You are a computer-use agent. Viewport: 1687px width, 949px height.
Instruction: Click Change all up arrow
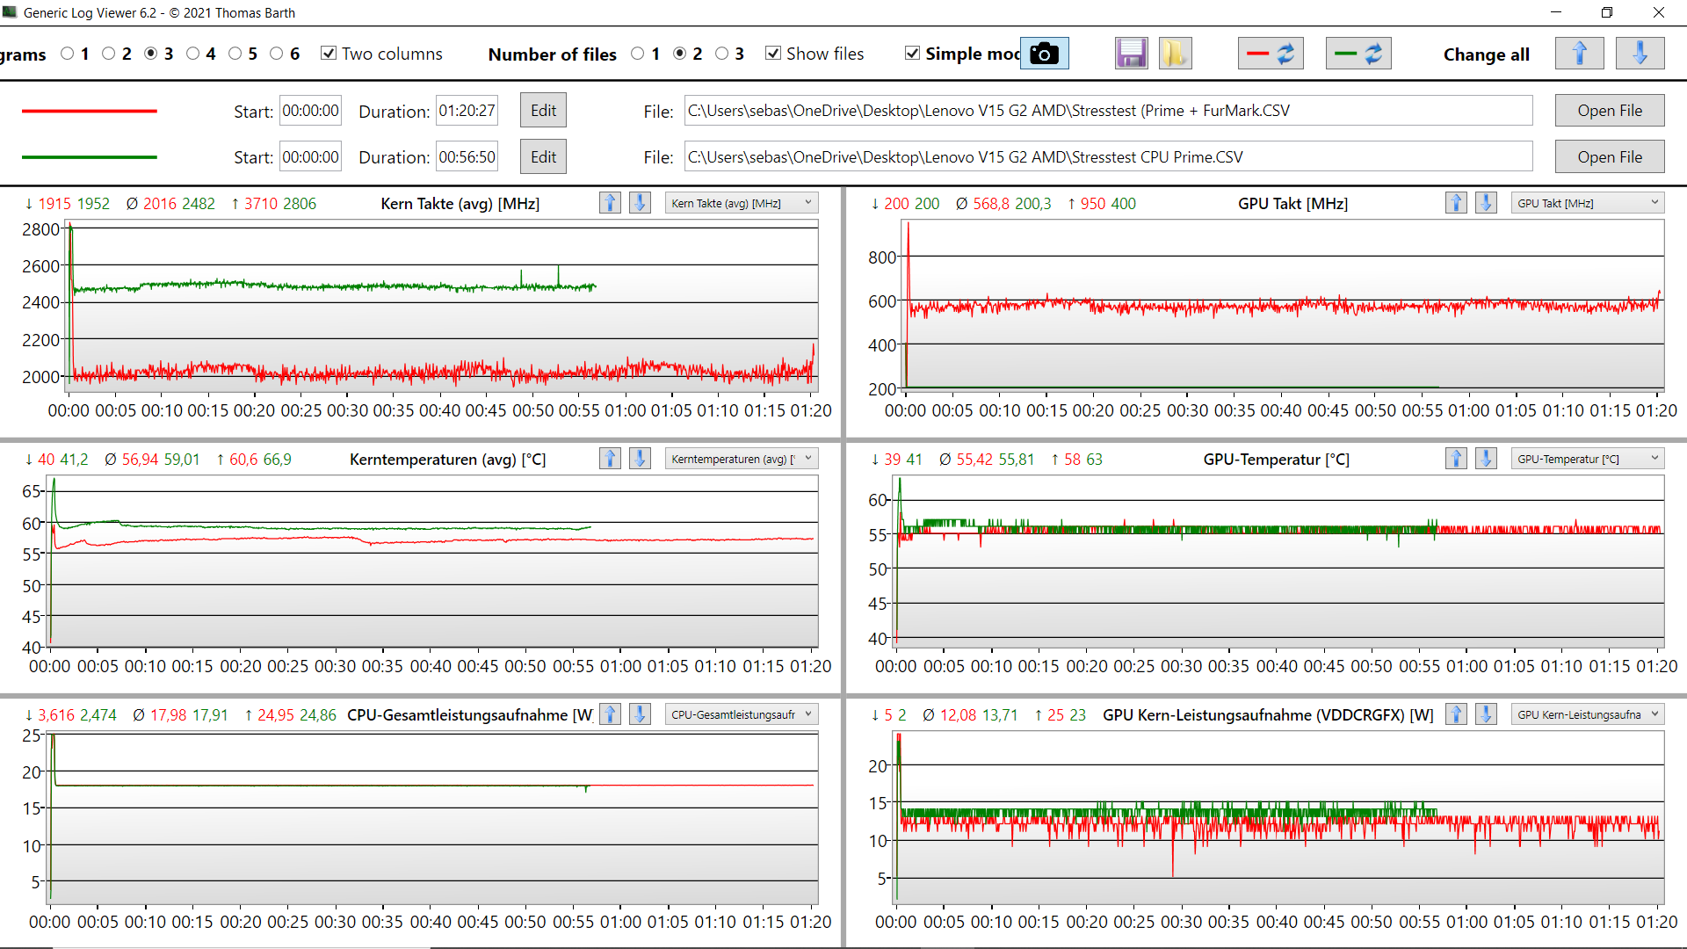coord(1579,54)
